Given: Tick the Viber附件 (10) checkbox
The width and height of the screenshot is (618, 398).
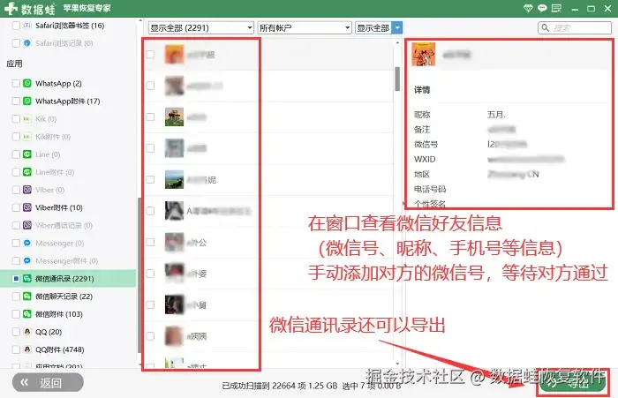Looking at the screenshot, I should pyautogui.click(x=16, y=207).
